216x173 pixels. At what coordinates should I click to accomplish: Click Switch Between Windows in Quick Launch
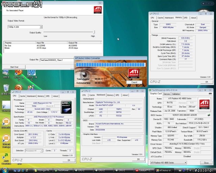coord(19,171)
